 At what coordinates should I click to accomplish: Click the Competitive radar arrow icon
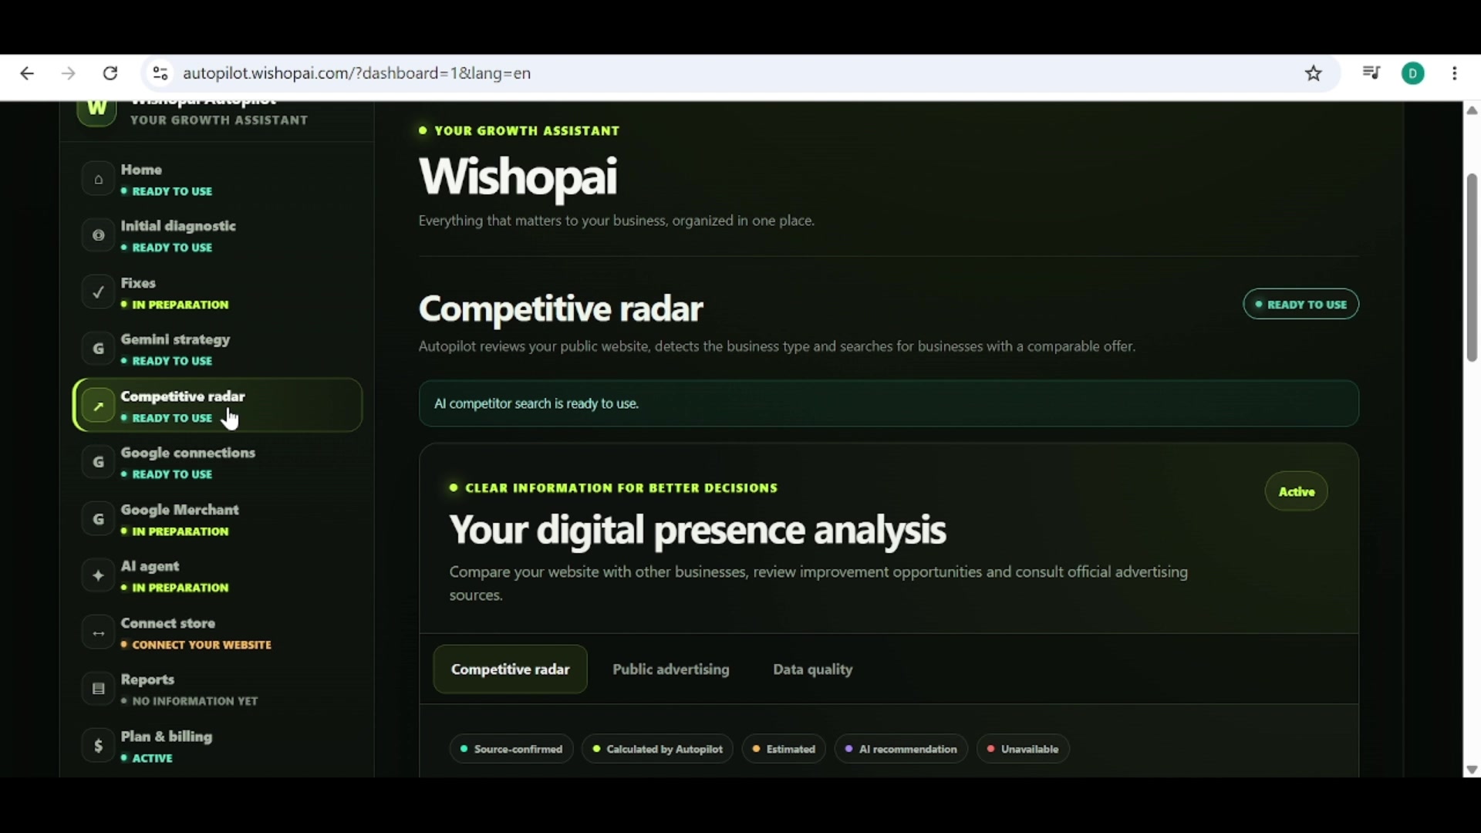[x=98, y=406]
